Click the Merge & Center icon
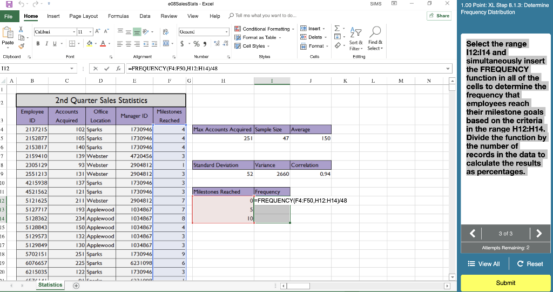 [x=166, y=43]
